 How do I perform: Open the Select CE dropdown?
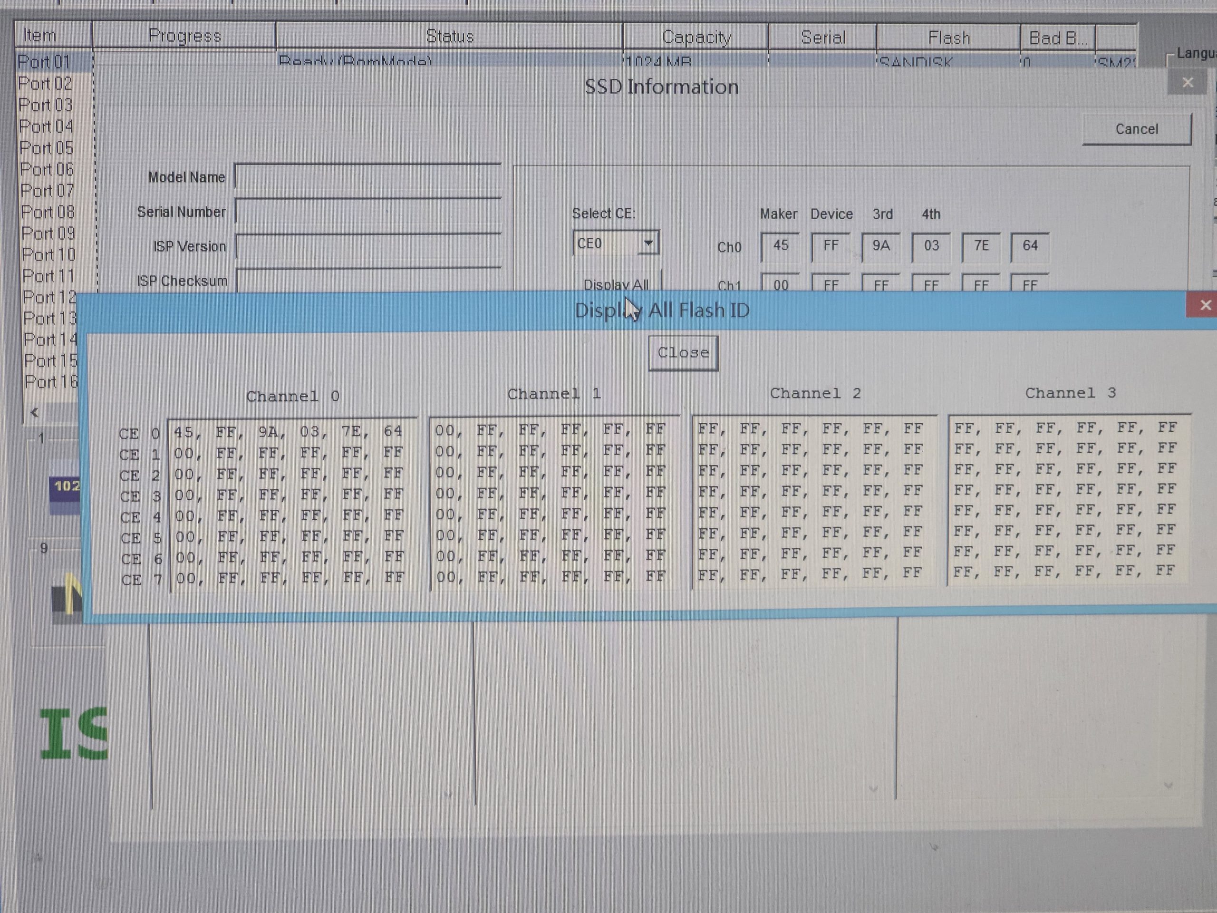click(648, 243)
